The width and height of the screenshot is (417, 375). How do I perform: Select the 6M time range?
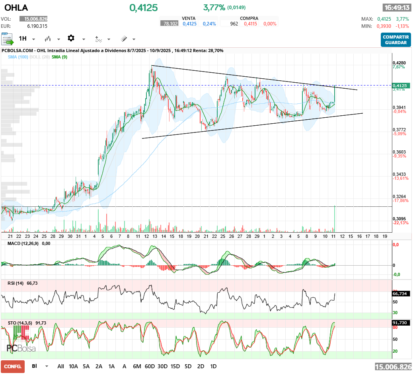pos(137,366)
